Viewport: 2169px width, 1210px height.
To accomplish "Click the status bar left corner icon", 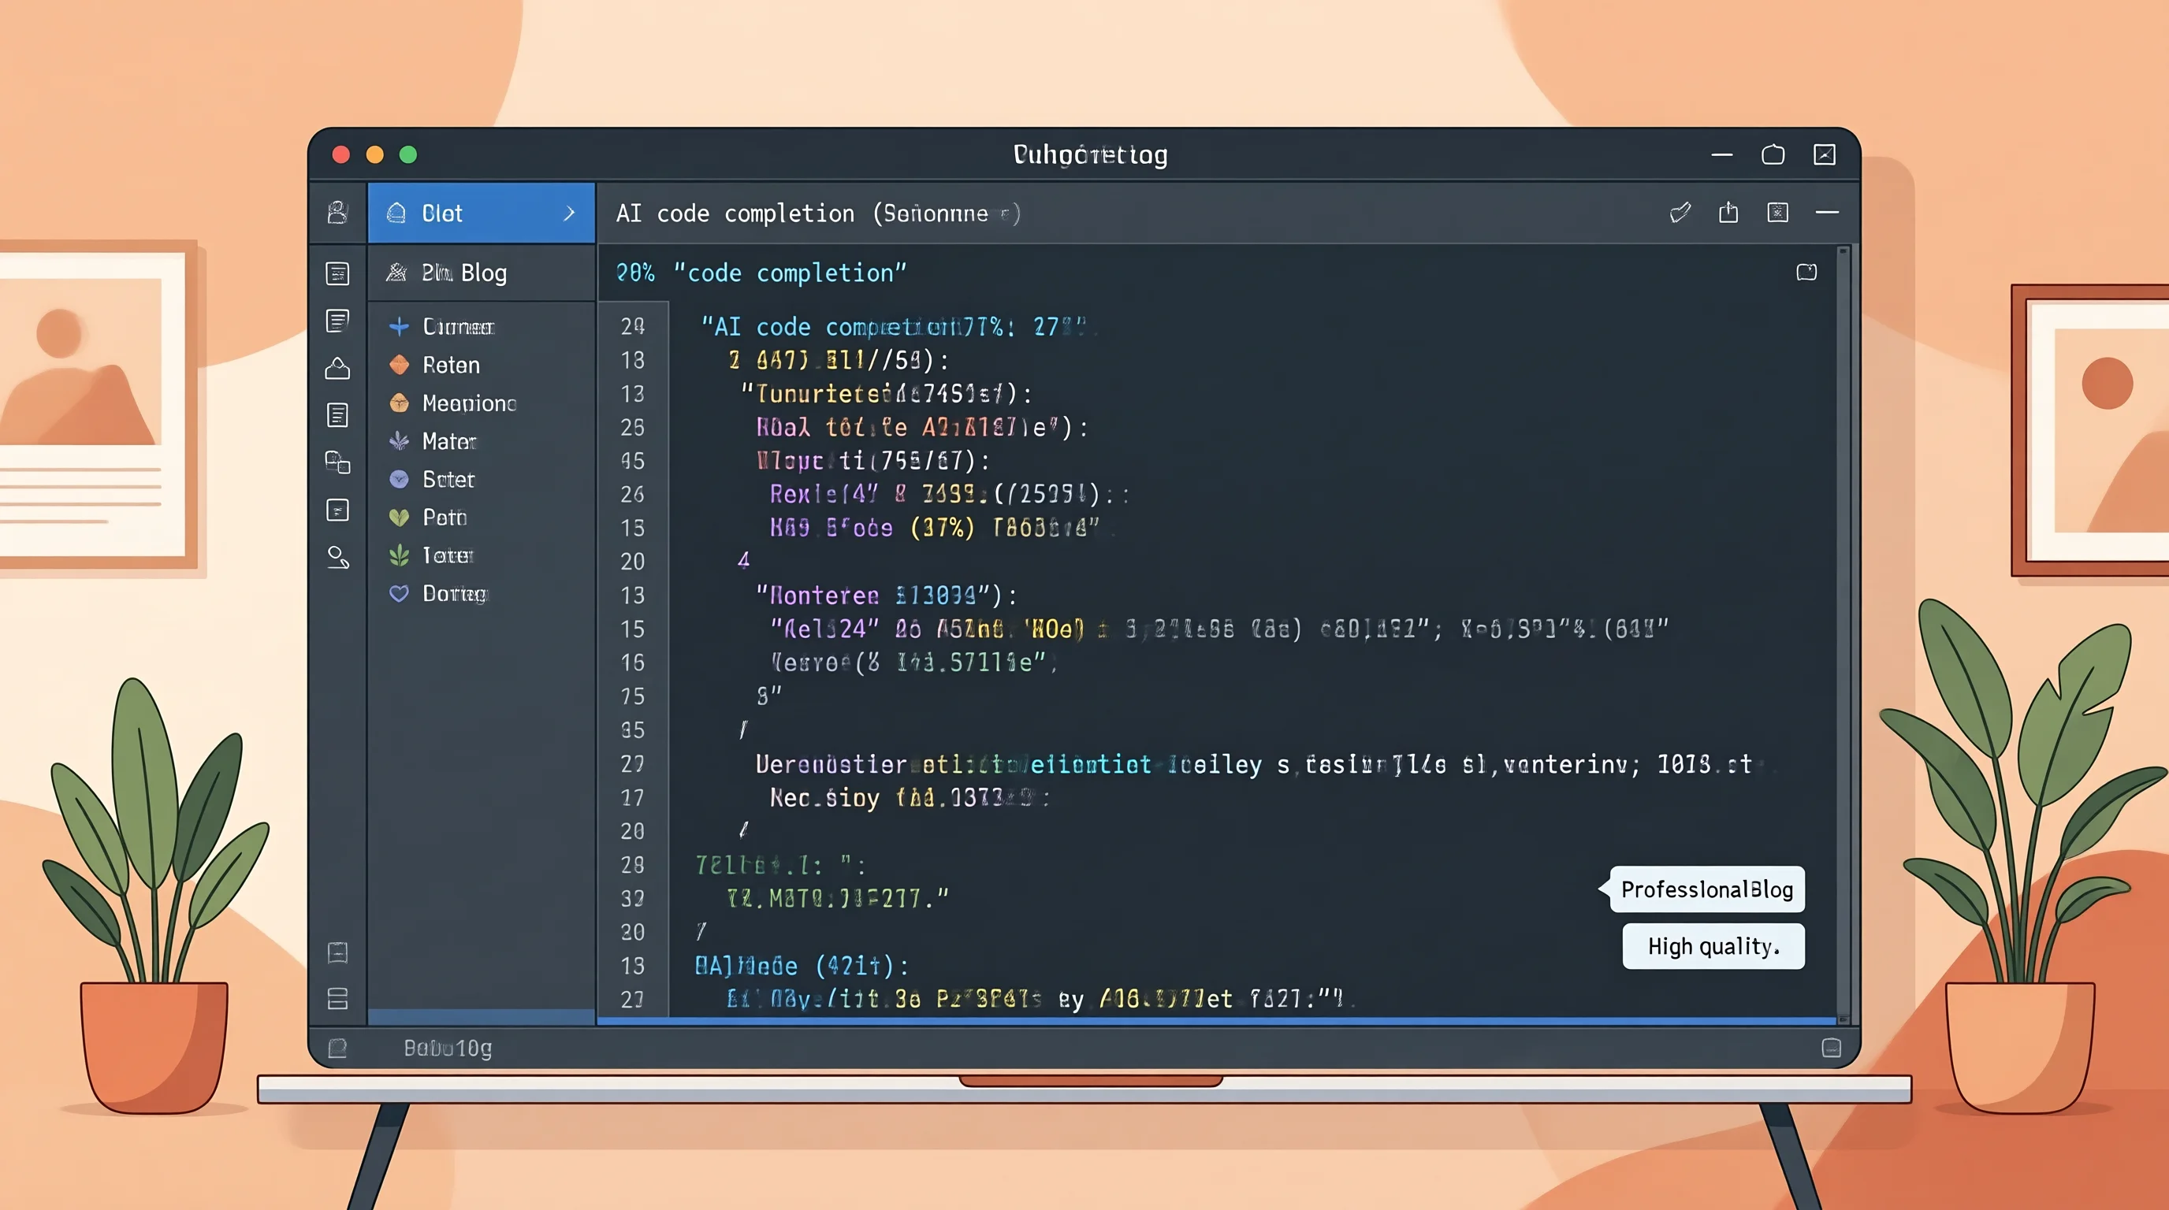I will click(337, 1048).
